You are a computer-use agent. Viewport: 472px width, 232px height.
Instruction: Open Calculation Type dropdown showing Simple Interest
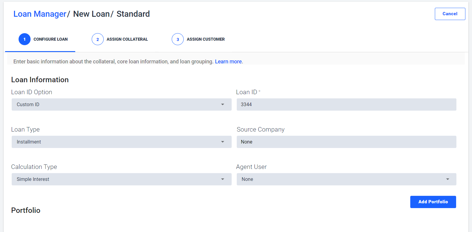pos(122,179)
